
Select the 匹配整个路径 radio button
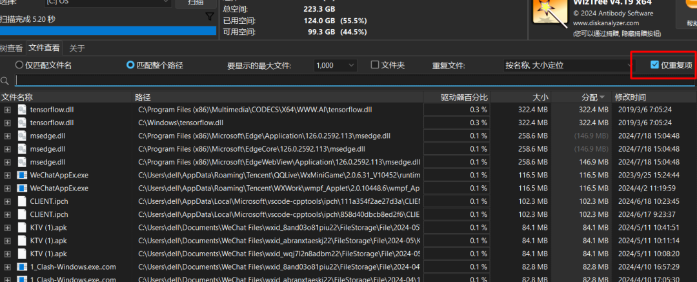(x=130, y=65)
